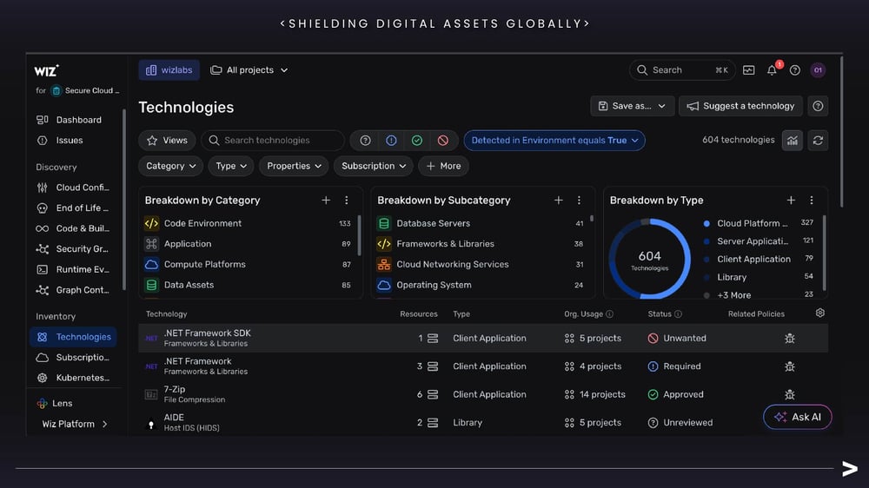Expand the Subscription filter dropdown
The height and width of the screenshot is (488, 869).
tap(374, 166)
